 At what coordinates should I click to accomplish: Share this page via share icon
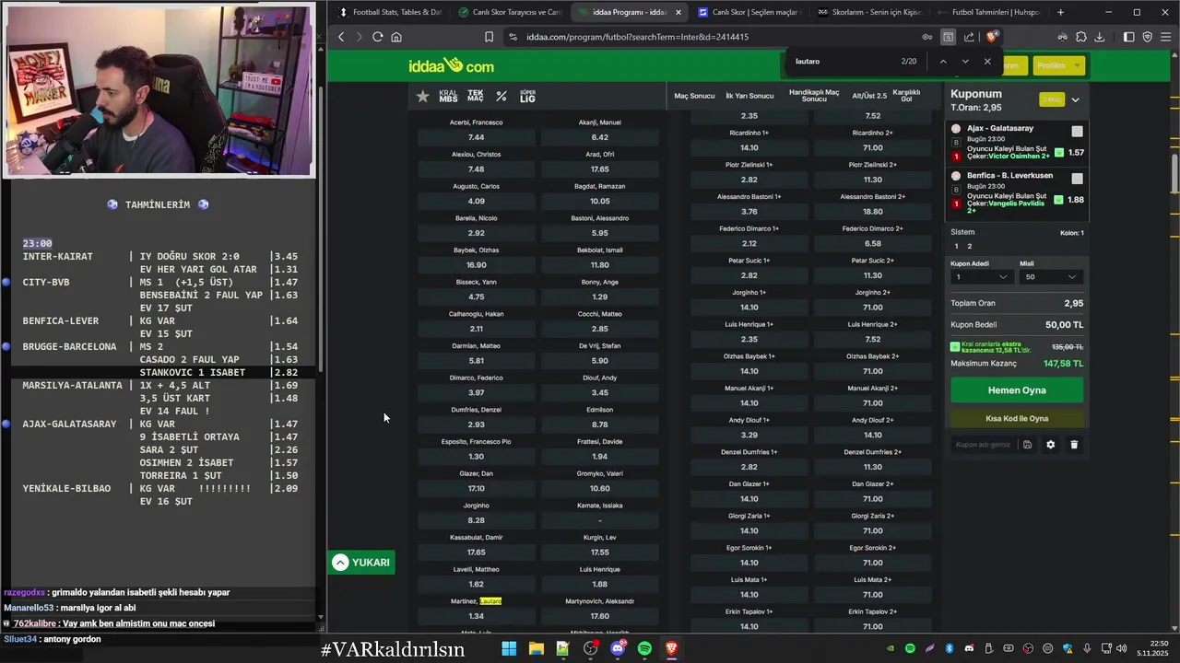click(x=969, y=37)
